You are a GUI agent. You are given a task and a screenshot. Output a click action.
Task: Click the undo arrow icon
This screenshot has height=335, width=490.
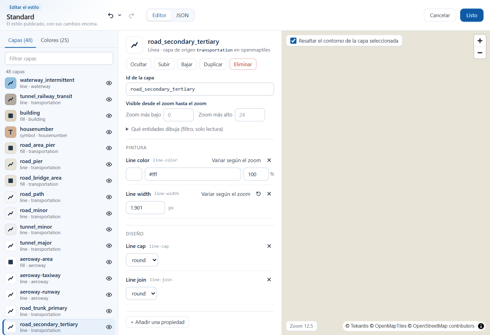[x=111, y=15]
